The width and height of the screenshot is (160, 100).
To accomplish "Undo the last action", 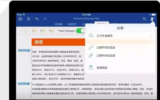I will pos(37,19).
